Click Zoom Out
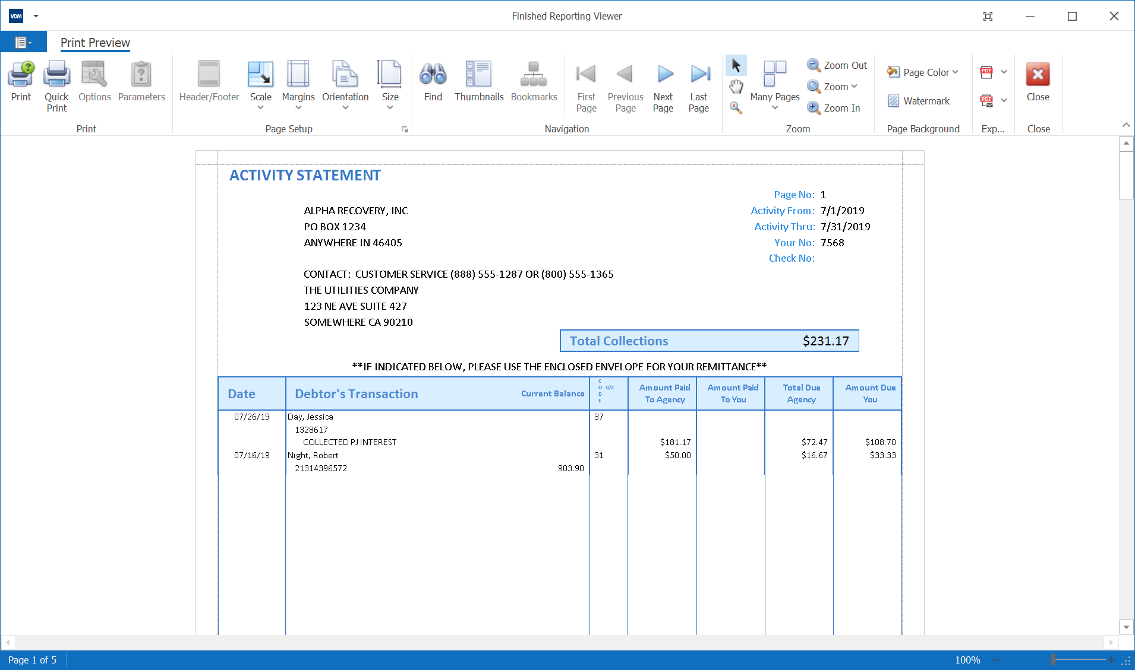Screen dimensions: 1135x670 (837, 65)
